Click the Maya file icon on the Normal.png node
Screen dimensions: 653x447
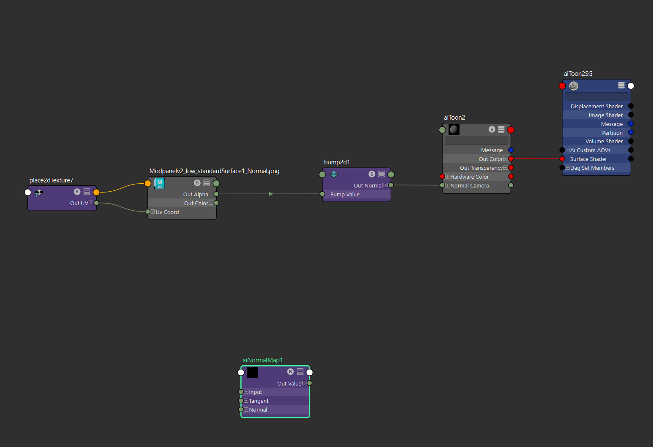tap(159, 183)
